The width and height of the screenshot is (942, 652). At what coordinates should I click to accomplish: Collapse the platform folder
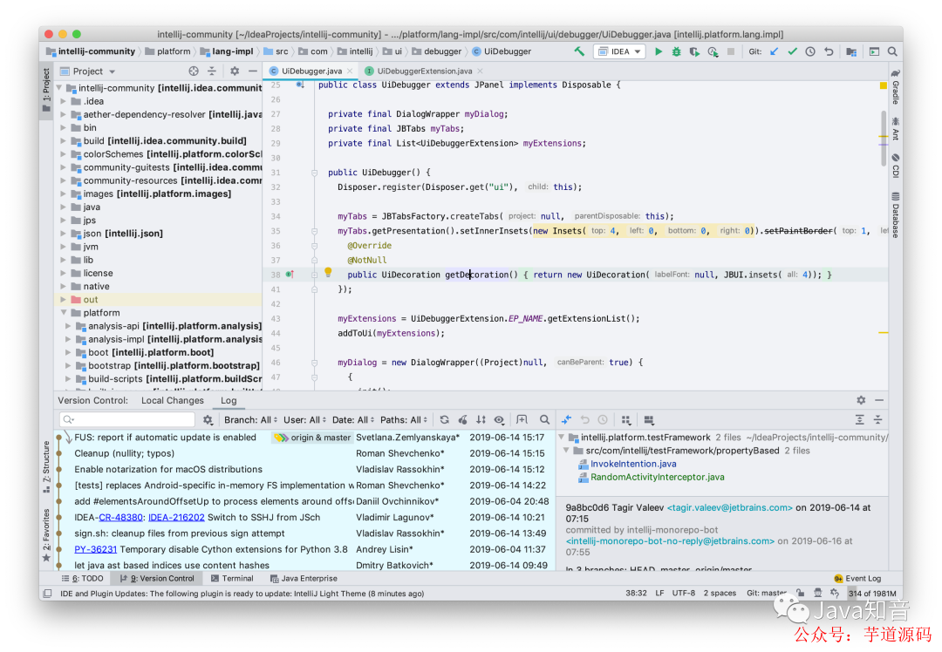(64, 312)
